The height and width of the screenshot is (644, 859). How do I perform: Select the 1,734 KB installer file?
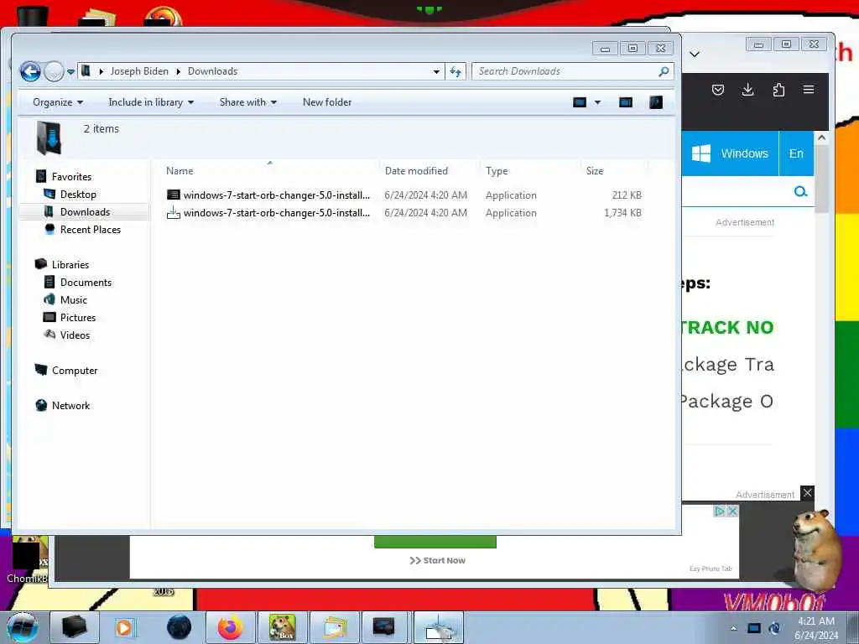click(x=404, y=212)
